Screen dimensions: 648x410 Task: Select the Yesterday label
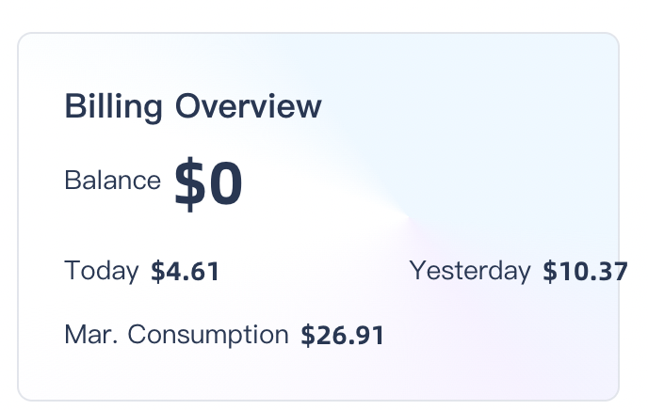[x=470, y=272]
